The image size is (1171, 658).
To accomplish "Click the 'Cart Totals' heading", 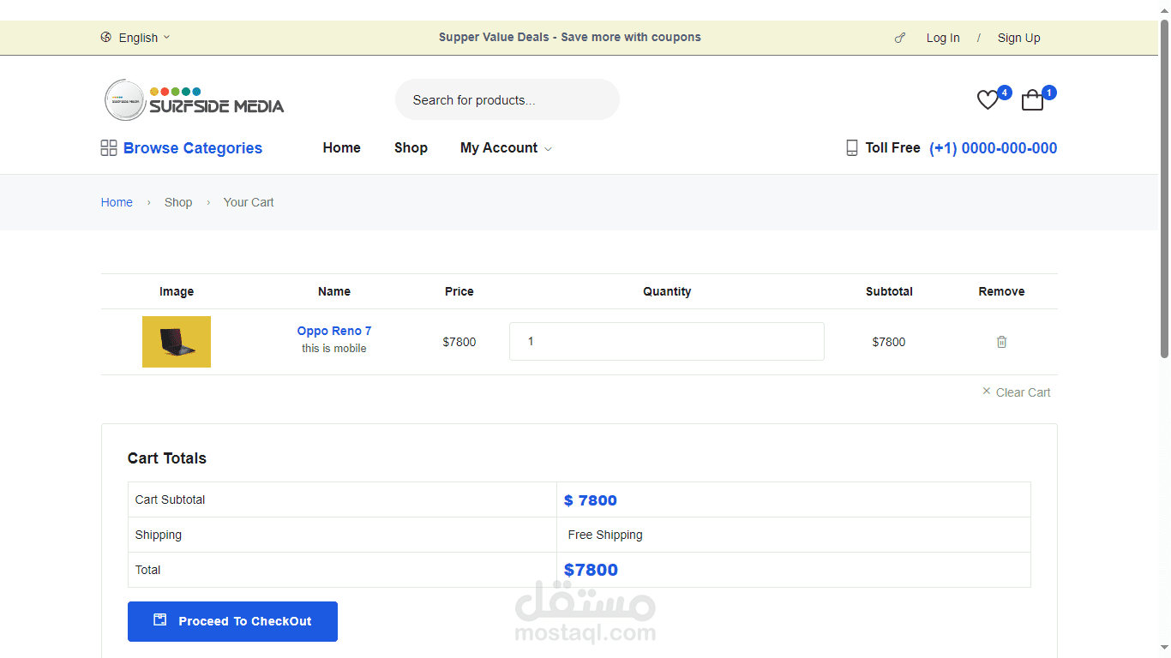I will (x=167, y=458).
